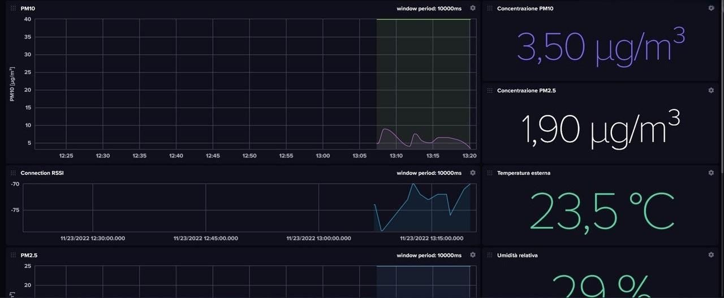Click the 3,50 µg/m³ PM10 value
This screenshot has height=298, width=724.
pos(601,45)
